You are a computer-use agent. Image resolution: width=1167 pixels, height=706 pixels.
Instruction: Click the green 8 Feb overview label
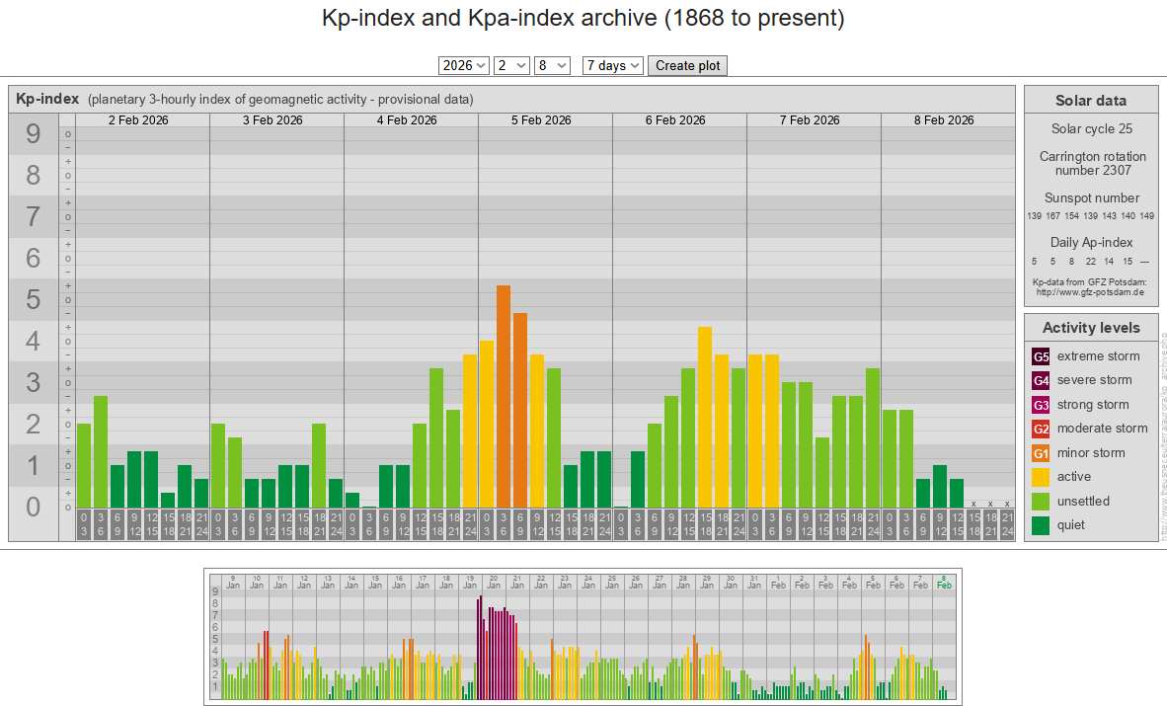point(944,582)
